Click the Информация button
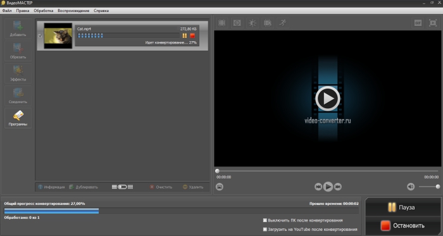 51,187
